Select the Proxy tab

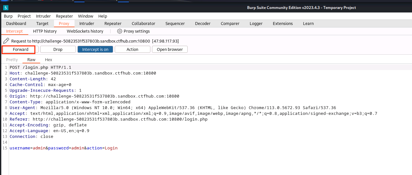click(x=64, y=23)
